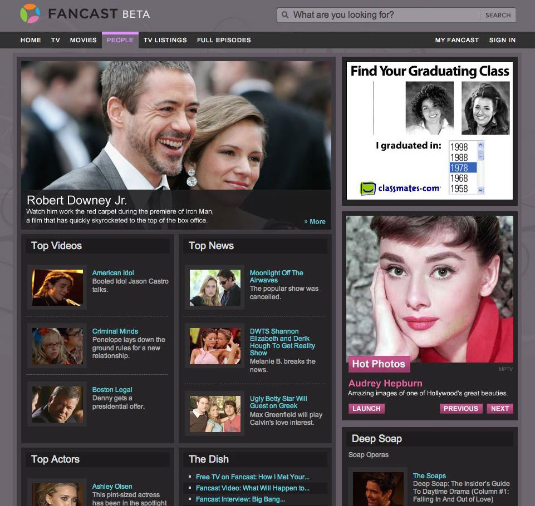Open the Home menu item

tap(31, 40)
